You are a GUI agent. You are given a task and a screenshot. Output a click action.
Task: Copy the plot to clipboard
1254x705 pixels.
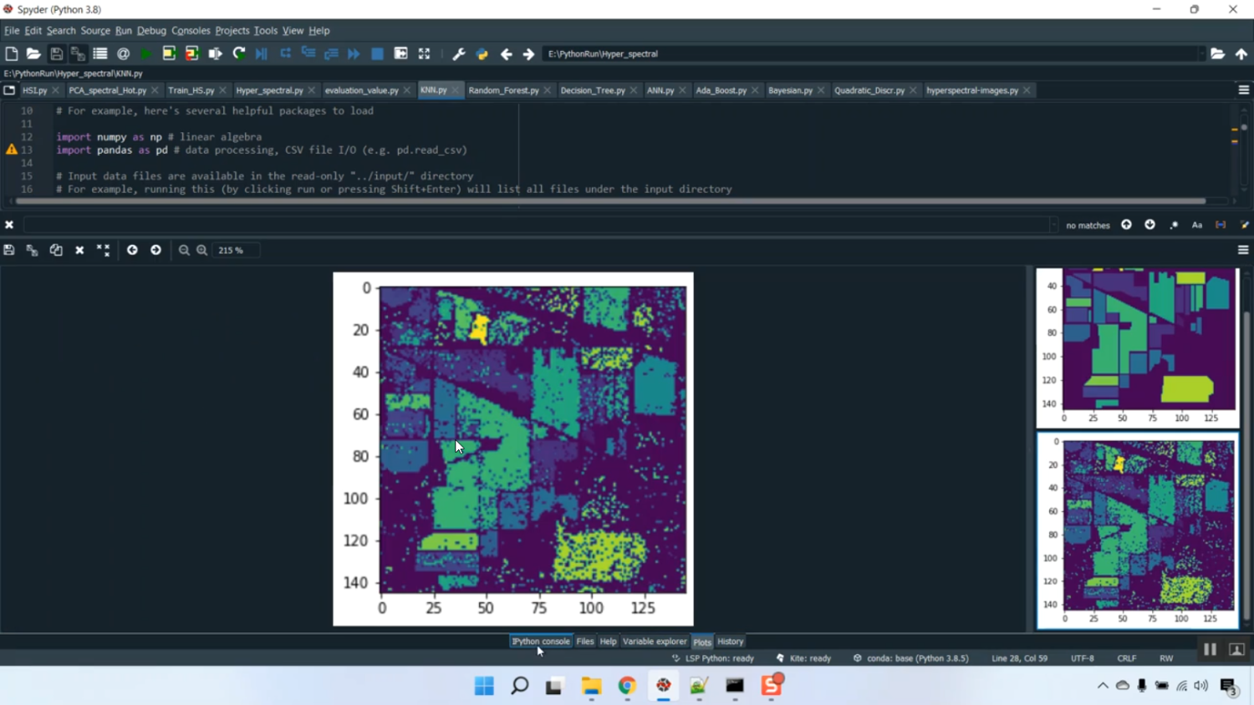56,250
